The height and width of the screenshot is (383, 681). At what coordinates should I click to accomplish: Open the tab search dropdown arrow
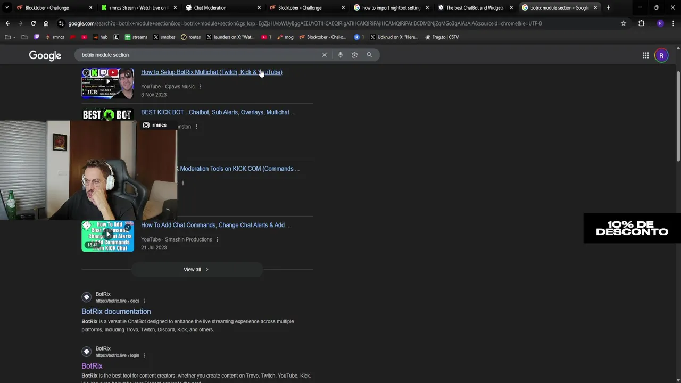pos(6,7)
